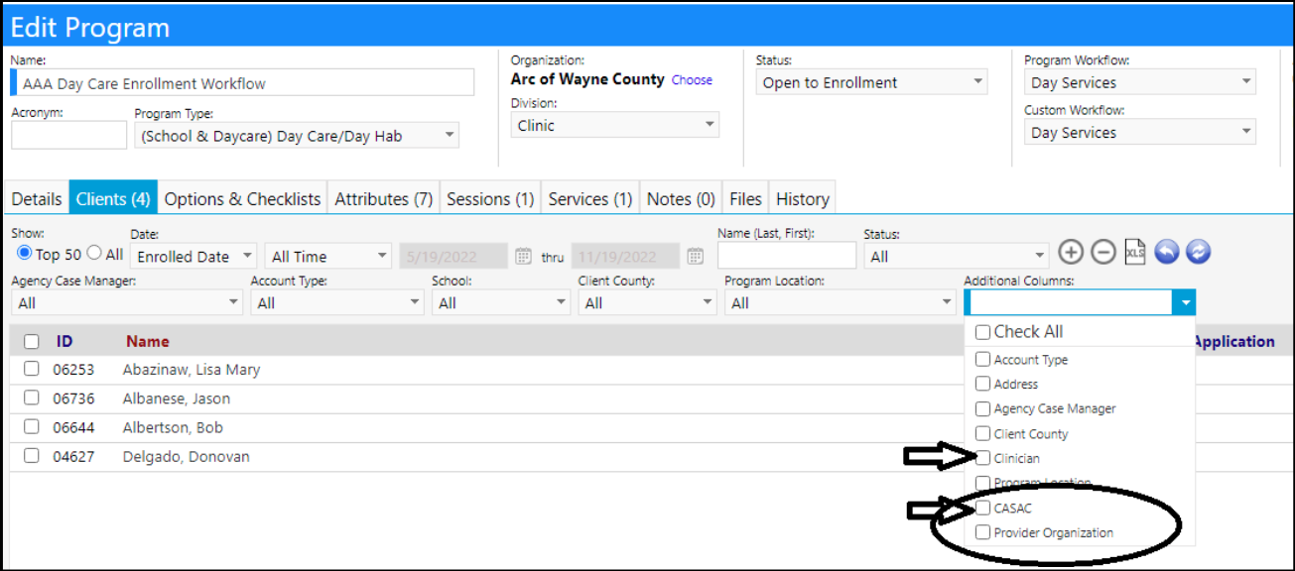Click the 11/19/2022 end date field
The width and height of the screenshot is (1295, 571).
click(625, 256)
